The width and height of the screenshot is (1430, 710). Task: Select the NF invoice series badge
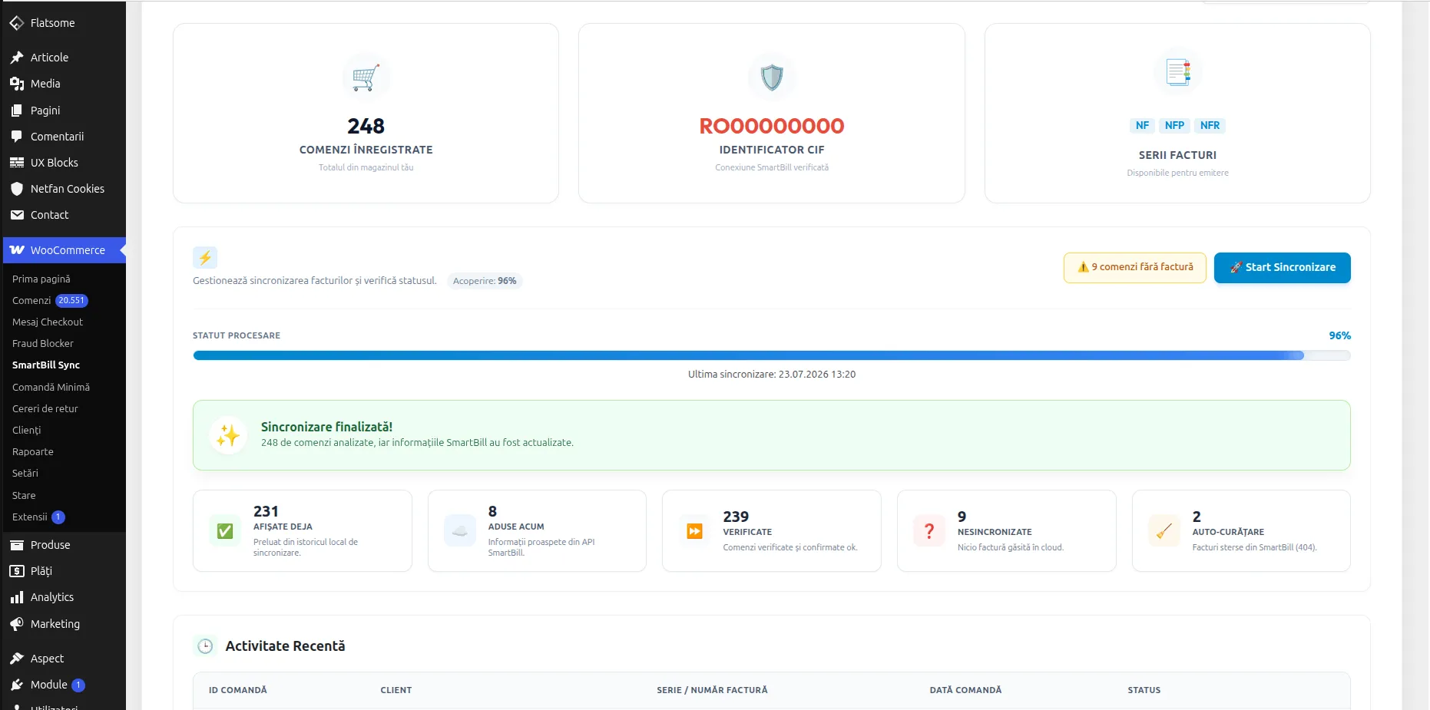1143,125
